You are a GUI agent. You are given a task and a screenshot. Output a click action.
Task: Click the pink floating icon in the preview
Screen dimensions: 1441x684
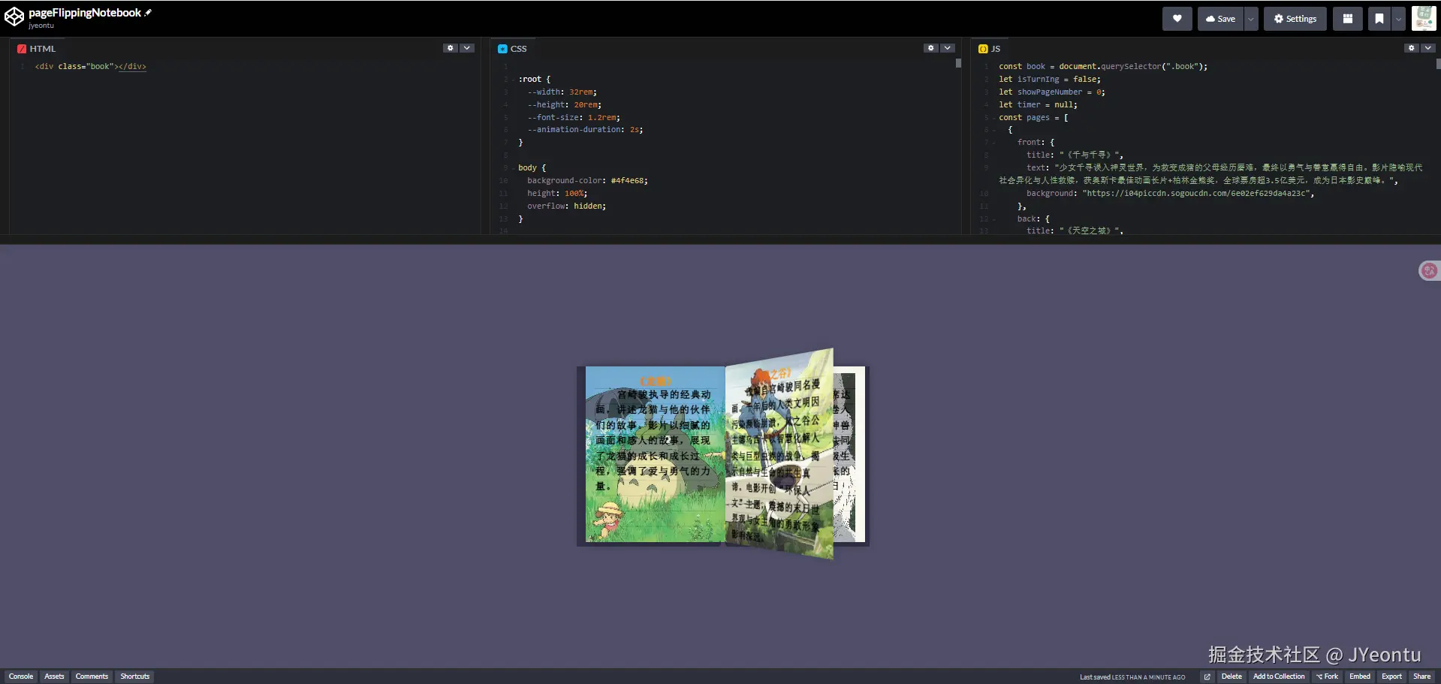coord(1429,270)
